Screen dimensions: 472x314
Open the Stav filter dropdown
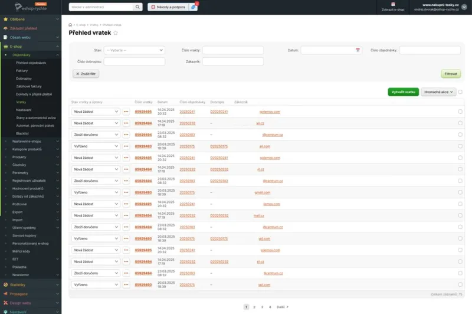point(135,50)
